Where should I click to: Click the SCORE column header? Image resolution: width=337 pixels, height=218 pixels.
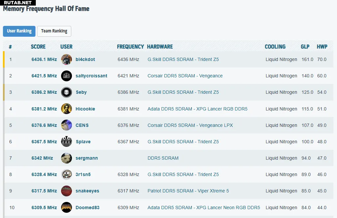38,47
